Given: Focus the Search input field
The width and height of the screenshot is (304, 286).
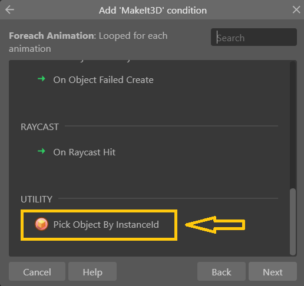Looking at the screenshot, I should point(254,37).
